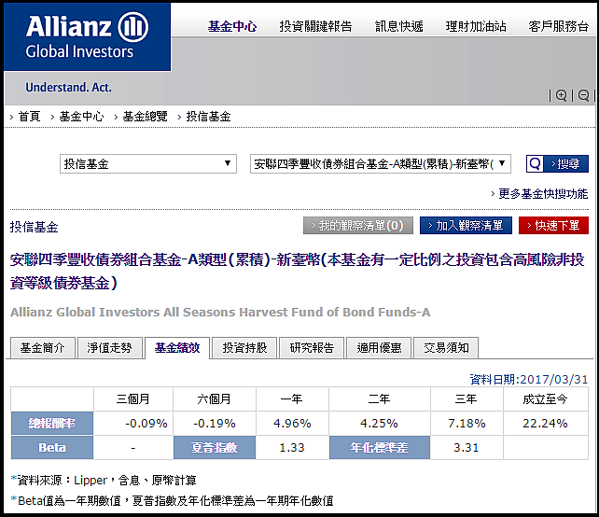
Task: Click the 資料日期:2017/03/31 text
Action: 529,379
